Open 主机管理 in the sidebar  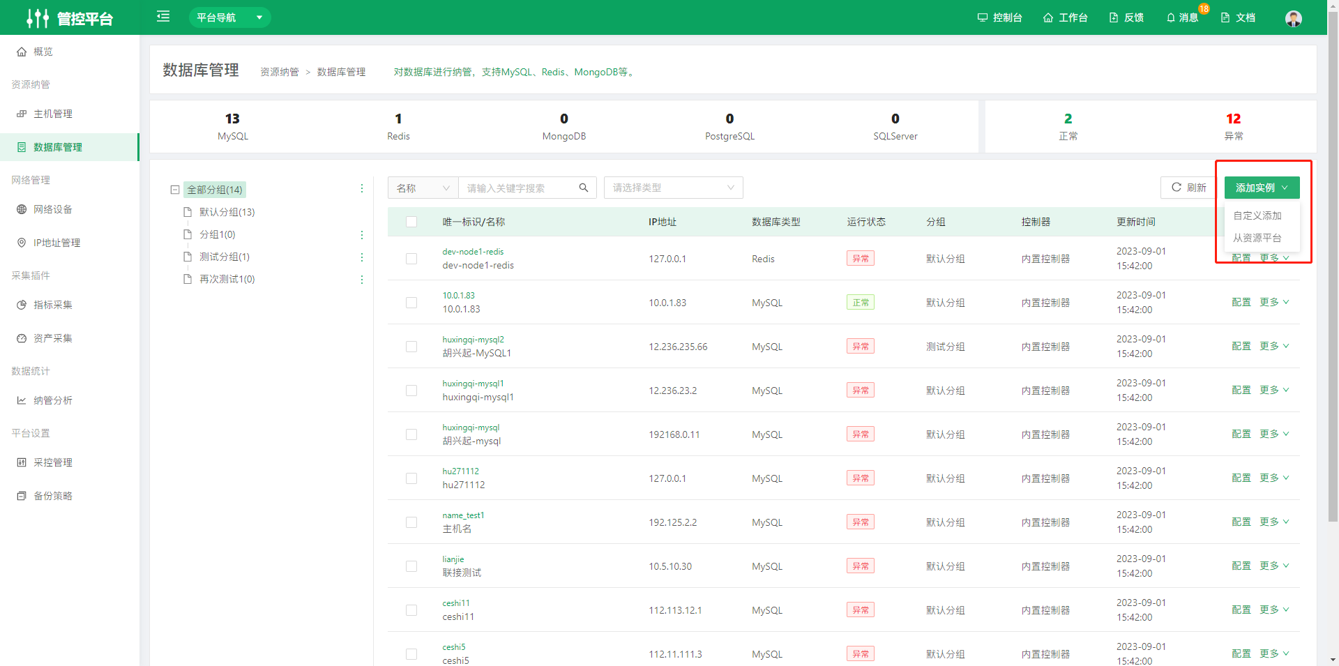[x=70, y=114]
